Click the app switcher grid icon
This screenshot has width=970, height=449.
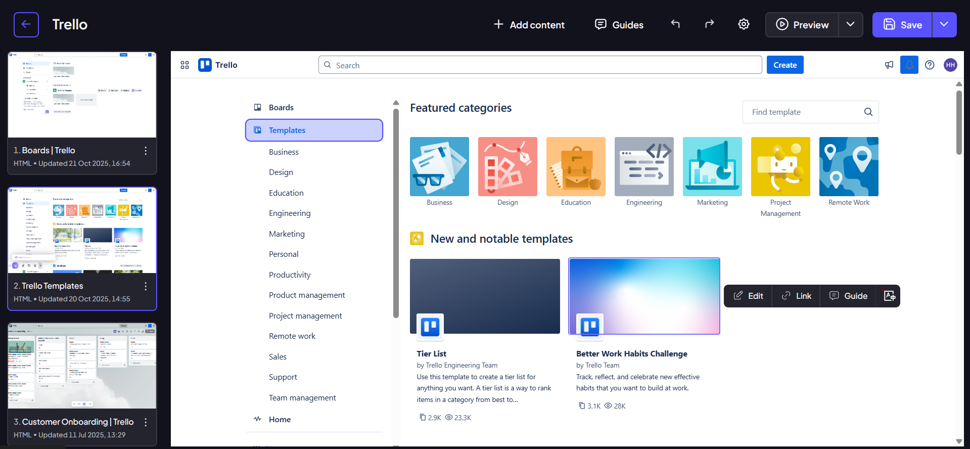click(184, 65)
